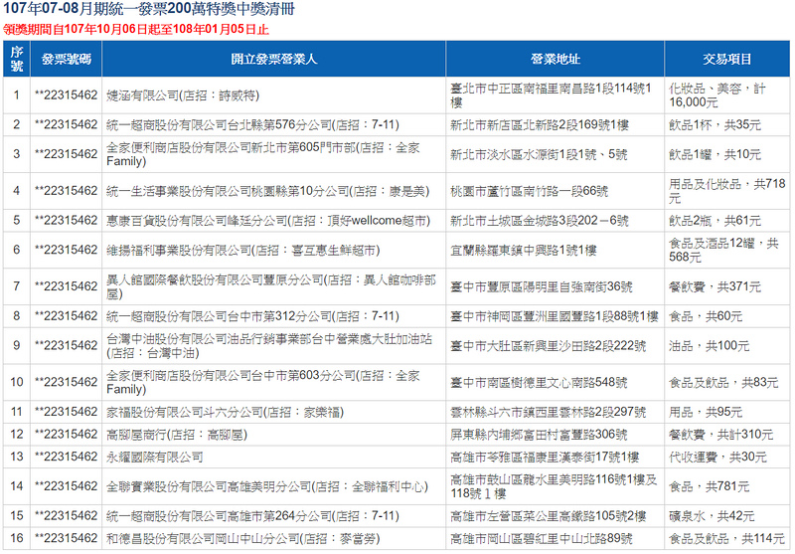Screen dimensions: 795x554
Task: Click address 臺中市南區樹德里文心南路548號
Action: click(x=556, y=382)
